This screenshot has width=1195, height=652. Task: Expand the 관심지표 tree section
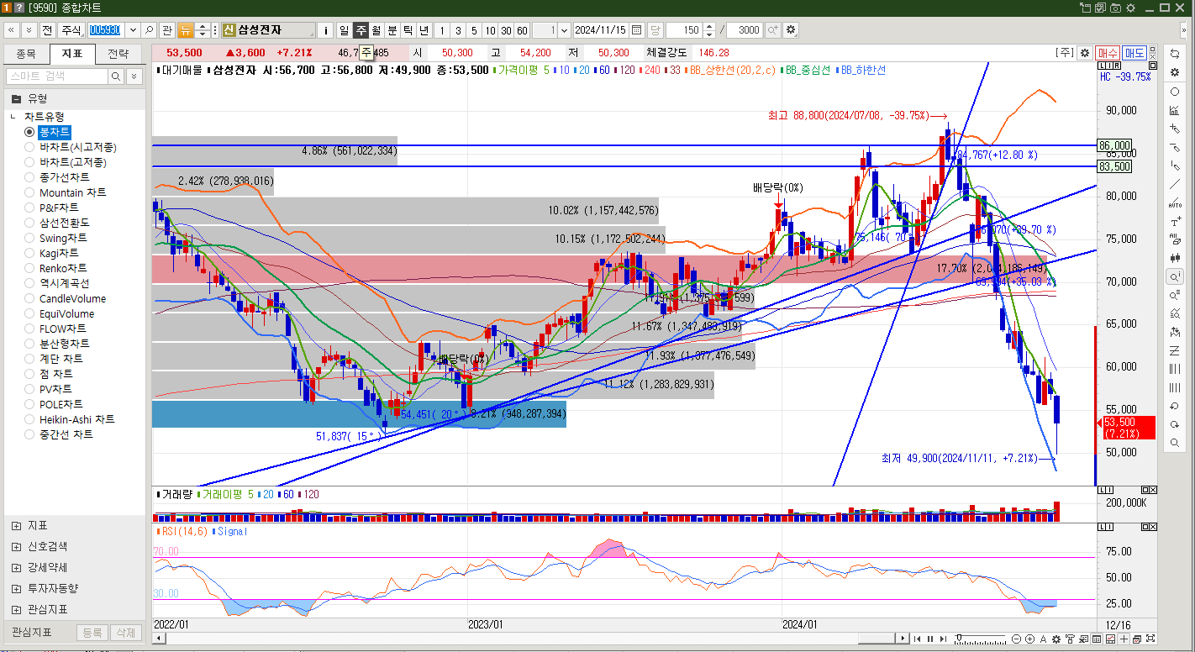17,609
